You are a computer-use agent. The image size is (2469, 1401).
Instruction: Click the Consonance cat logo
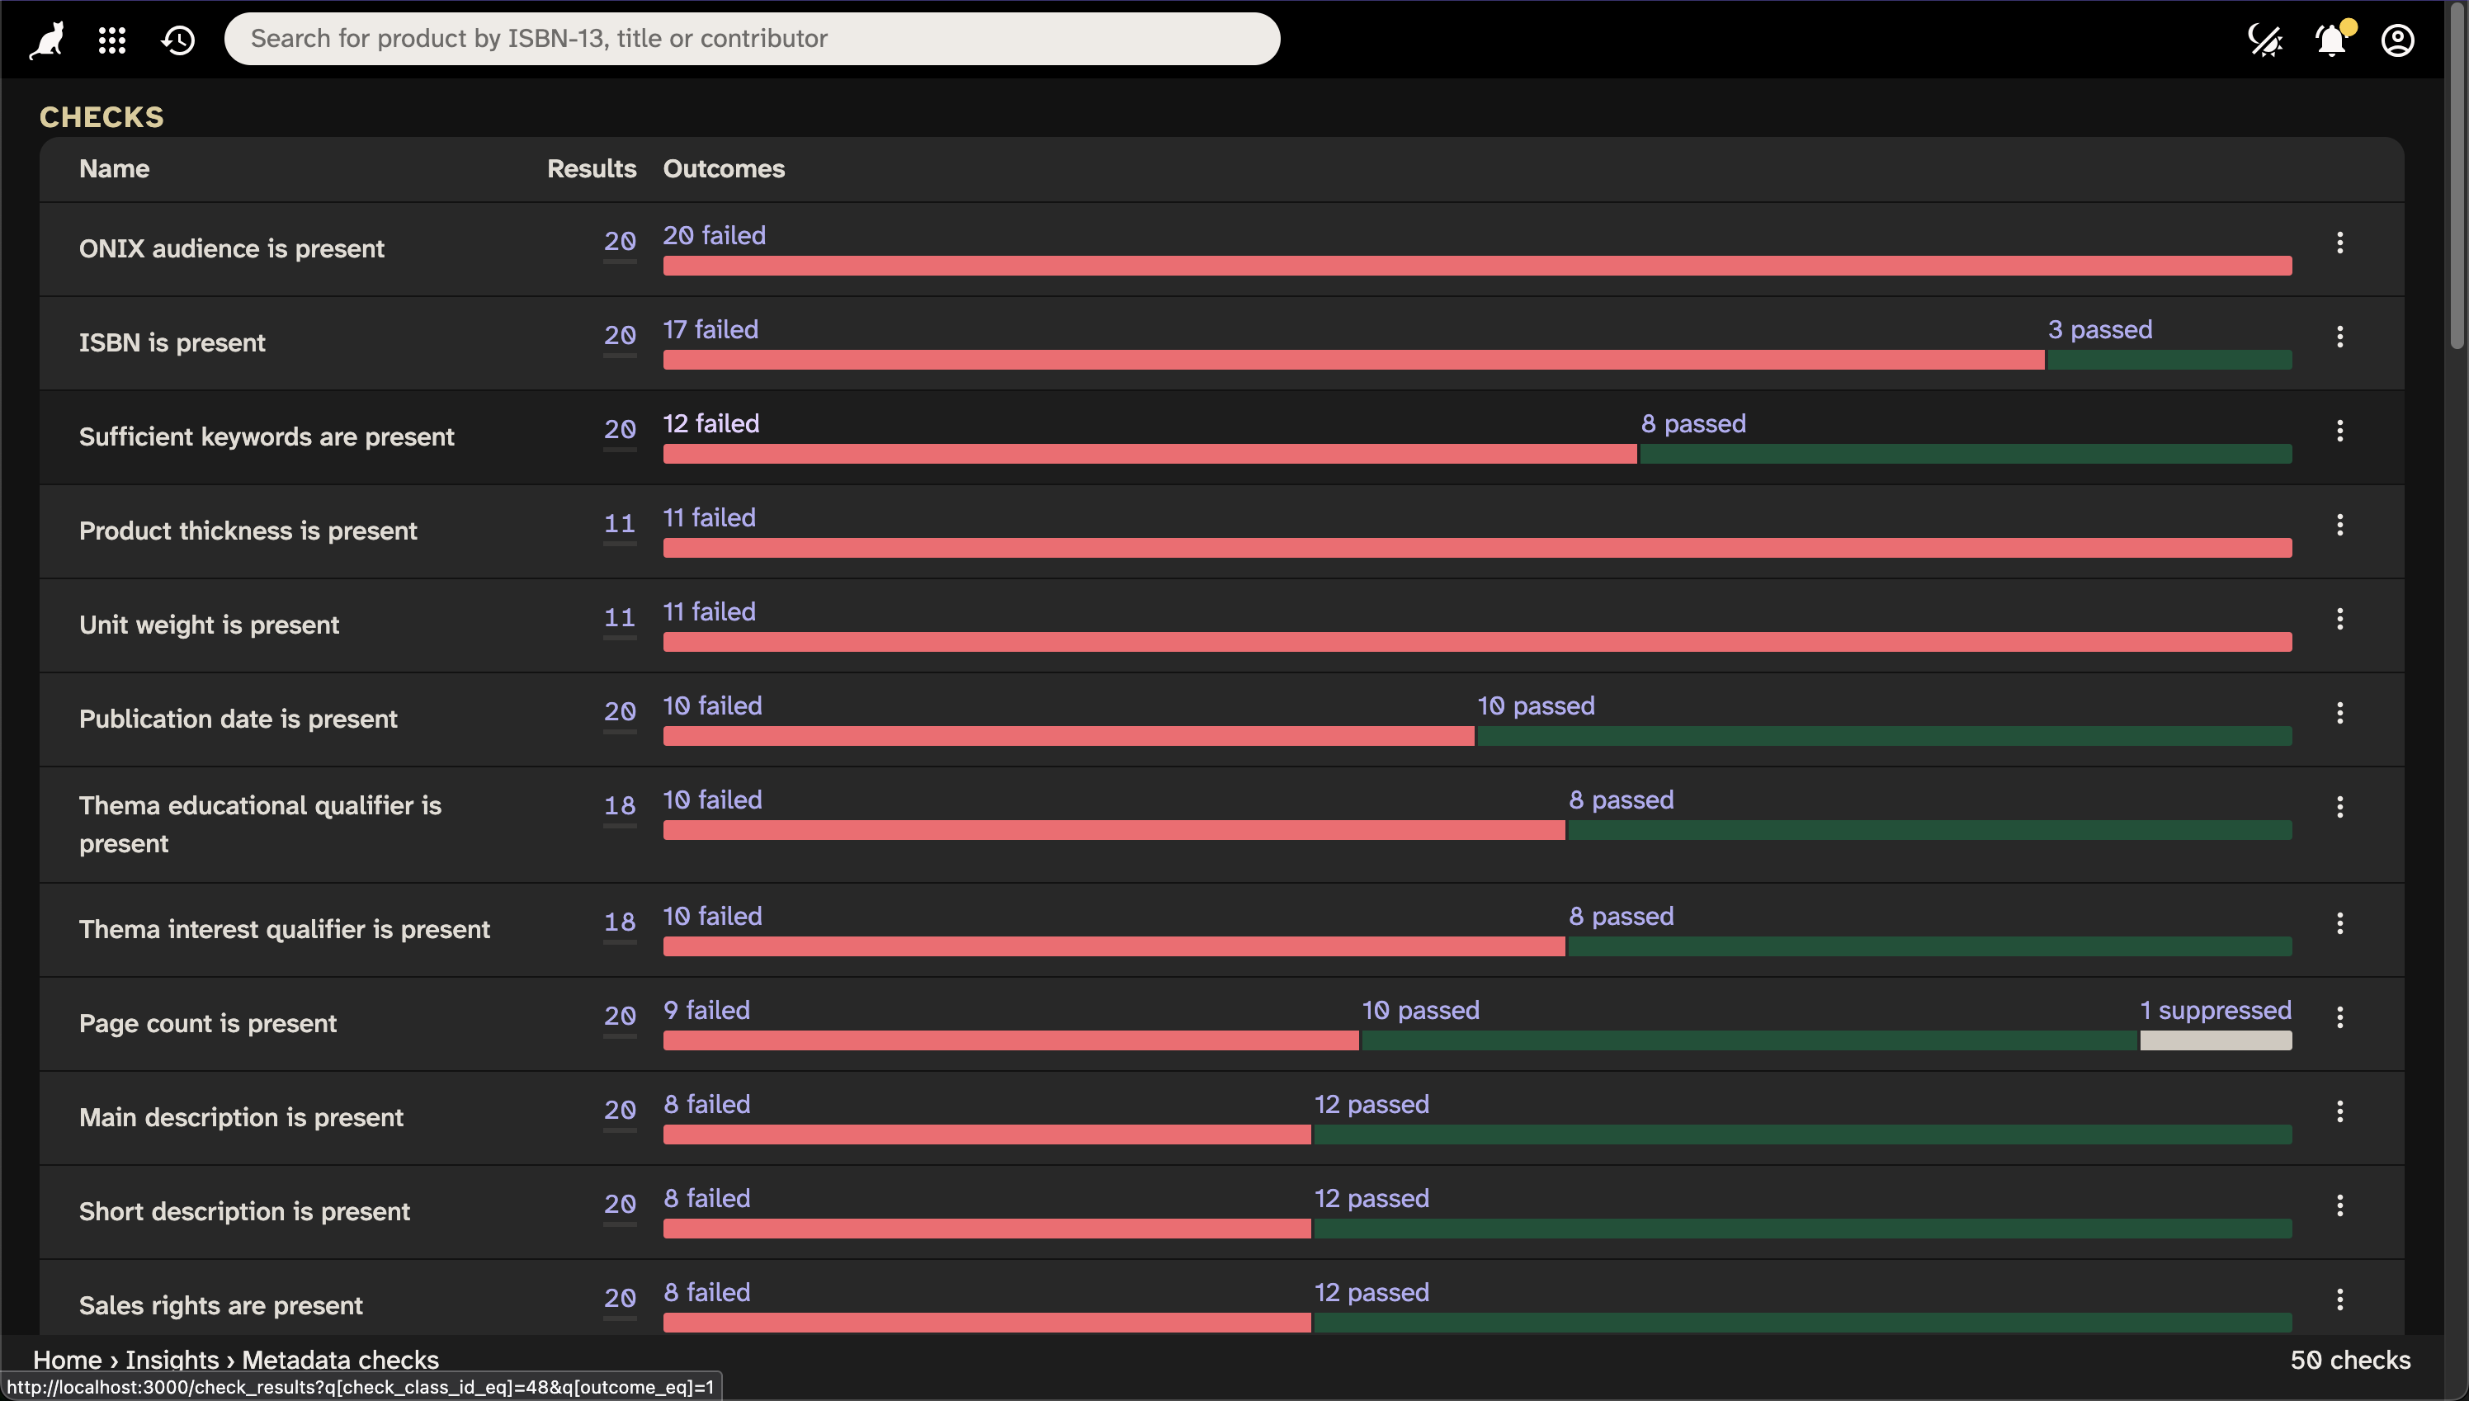(45, 40)
